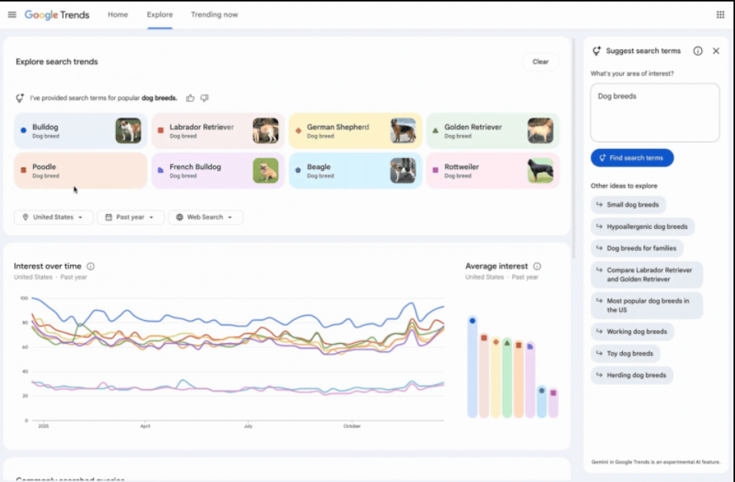The width and height of the screenshot is (735, 482).
Task: Select the Poodle search term card
Action: tap(81, 170)
